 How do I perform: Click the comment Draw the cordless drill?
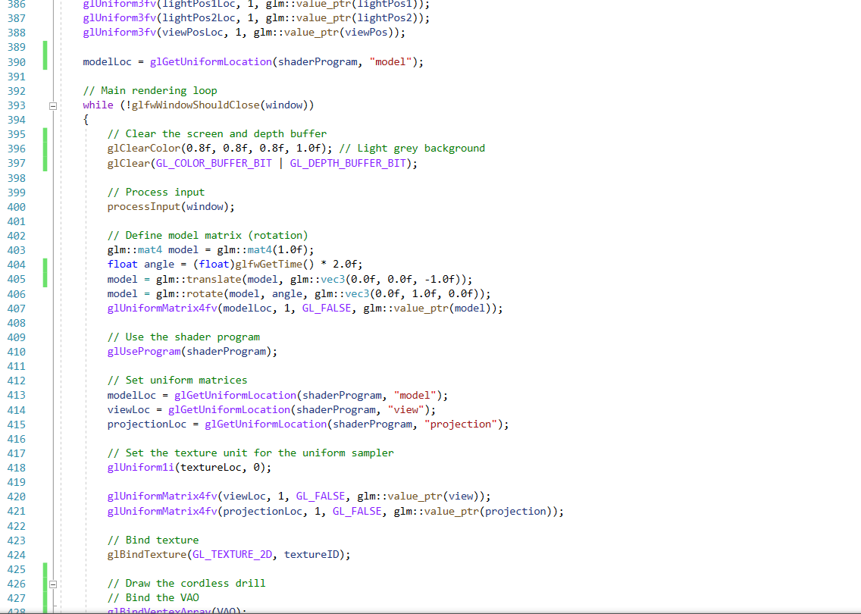[186, 583]
